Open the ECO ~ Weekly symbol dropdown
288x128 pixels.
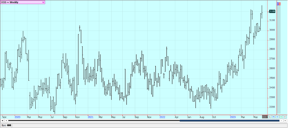pos(23,2)
